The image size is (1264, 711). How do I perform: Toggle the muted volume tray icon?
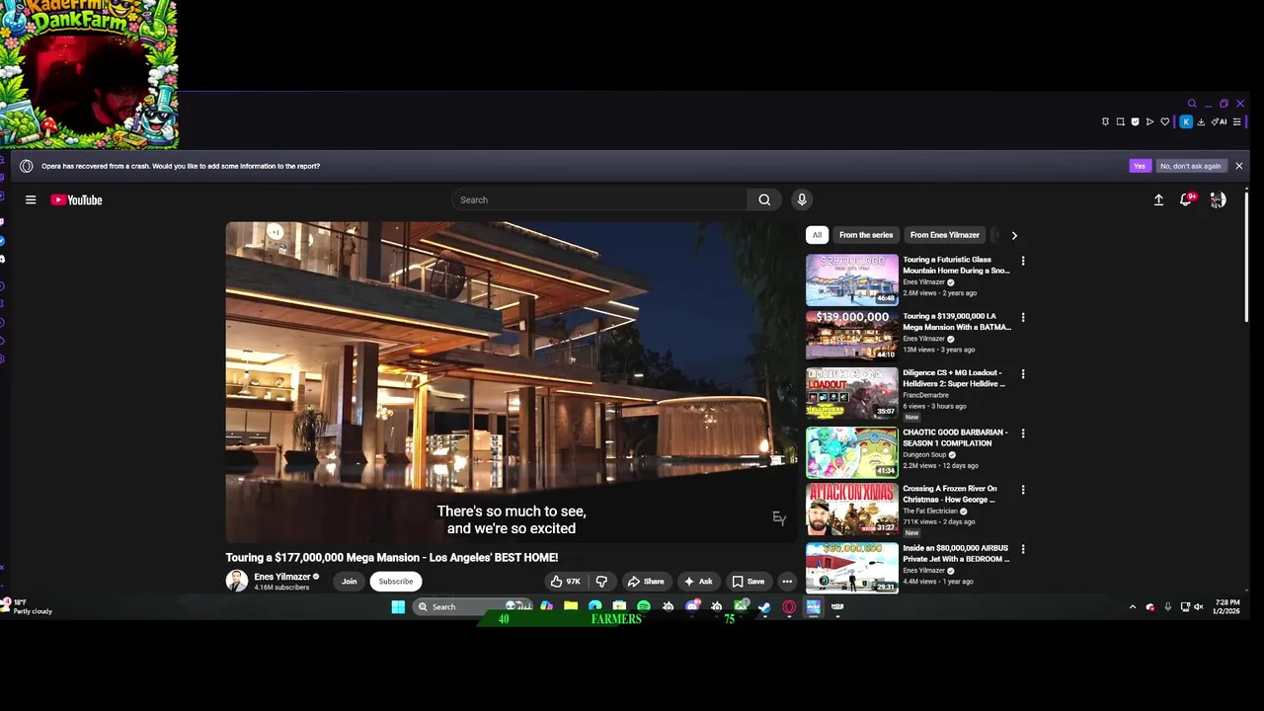[x=1198, y=606]
